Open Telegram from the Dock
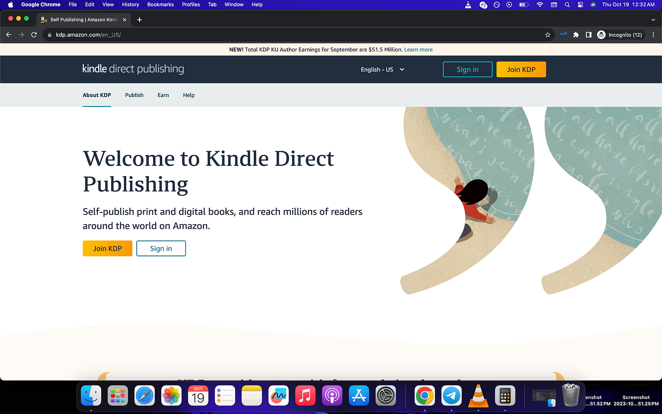The height and width of the screenshot is (414, 662). [452, 396]
